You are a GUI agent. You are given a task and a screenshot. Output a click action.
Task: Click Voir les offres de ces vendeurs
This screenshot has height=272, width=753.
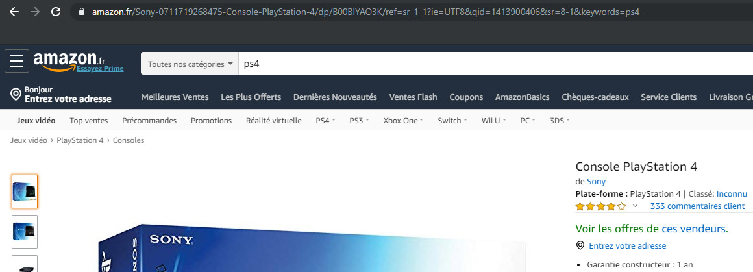(652, 229)
